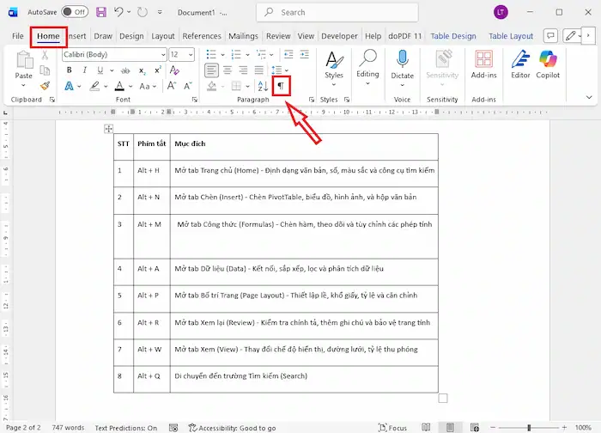Click Accessibility: Good to go status
This screenshot has height=433, width=601.
coord(232,427)
